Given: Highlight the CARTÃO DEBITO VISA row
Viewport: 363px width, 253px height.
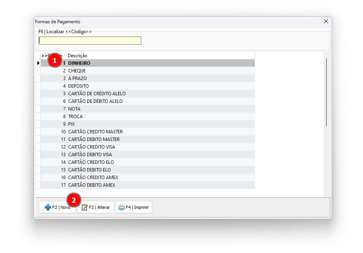Looking at the screenshot, I should (x=90, y=155).
